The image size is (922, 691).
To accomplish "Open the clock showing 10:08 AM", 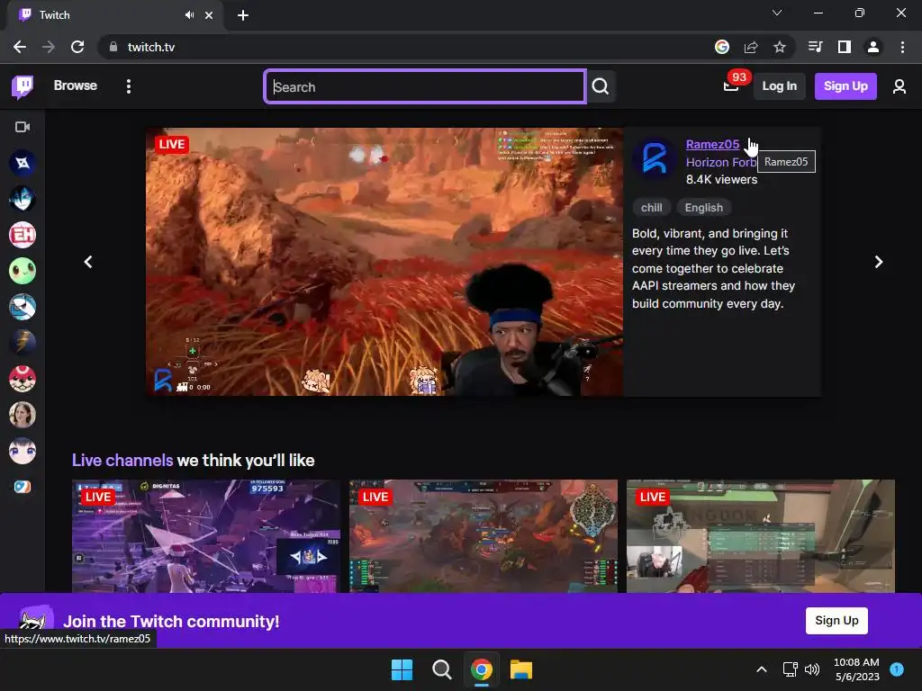I will click(x=856, y=669).
